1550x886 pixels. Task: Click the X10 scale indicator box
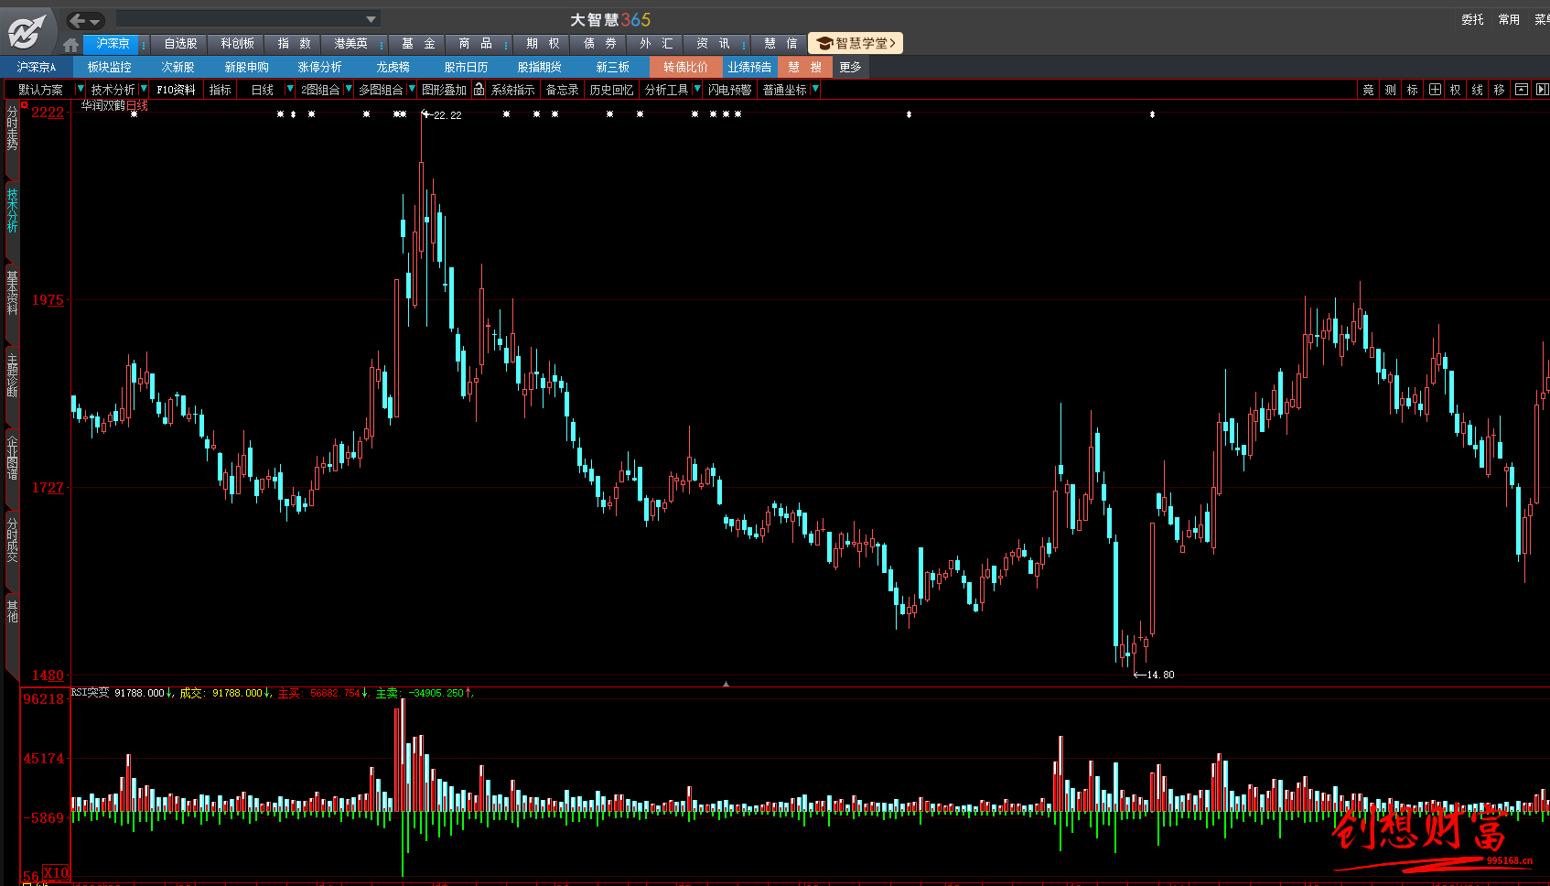click(56, 873)
